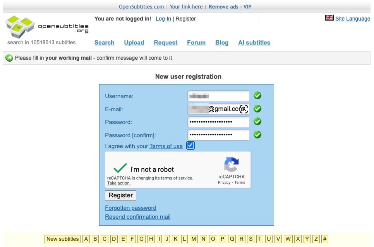Screen dimensions: 374x247
Task: Select letter J in alphabet bar
Action: click(x=167, y=239)
